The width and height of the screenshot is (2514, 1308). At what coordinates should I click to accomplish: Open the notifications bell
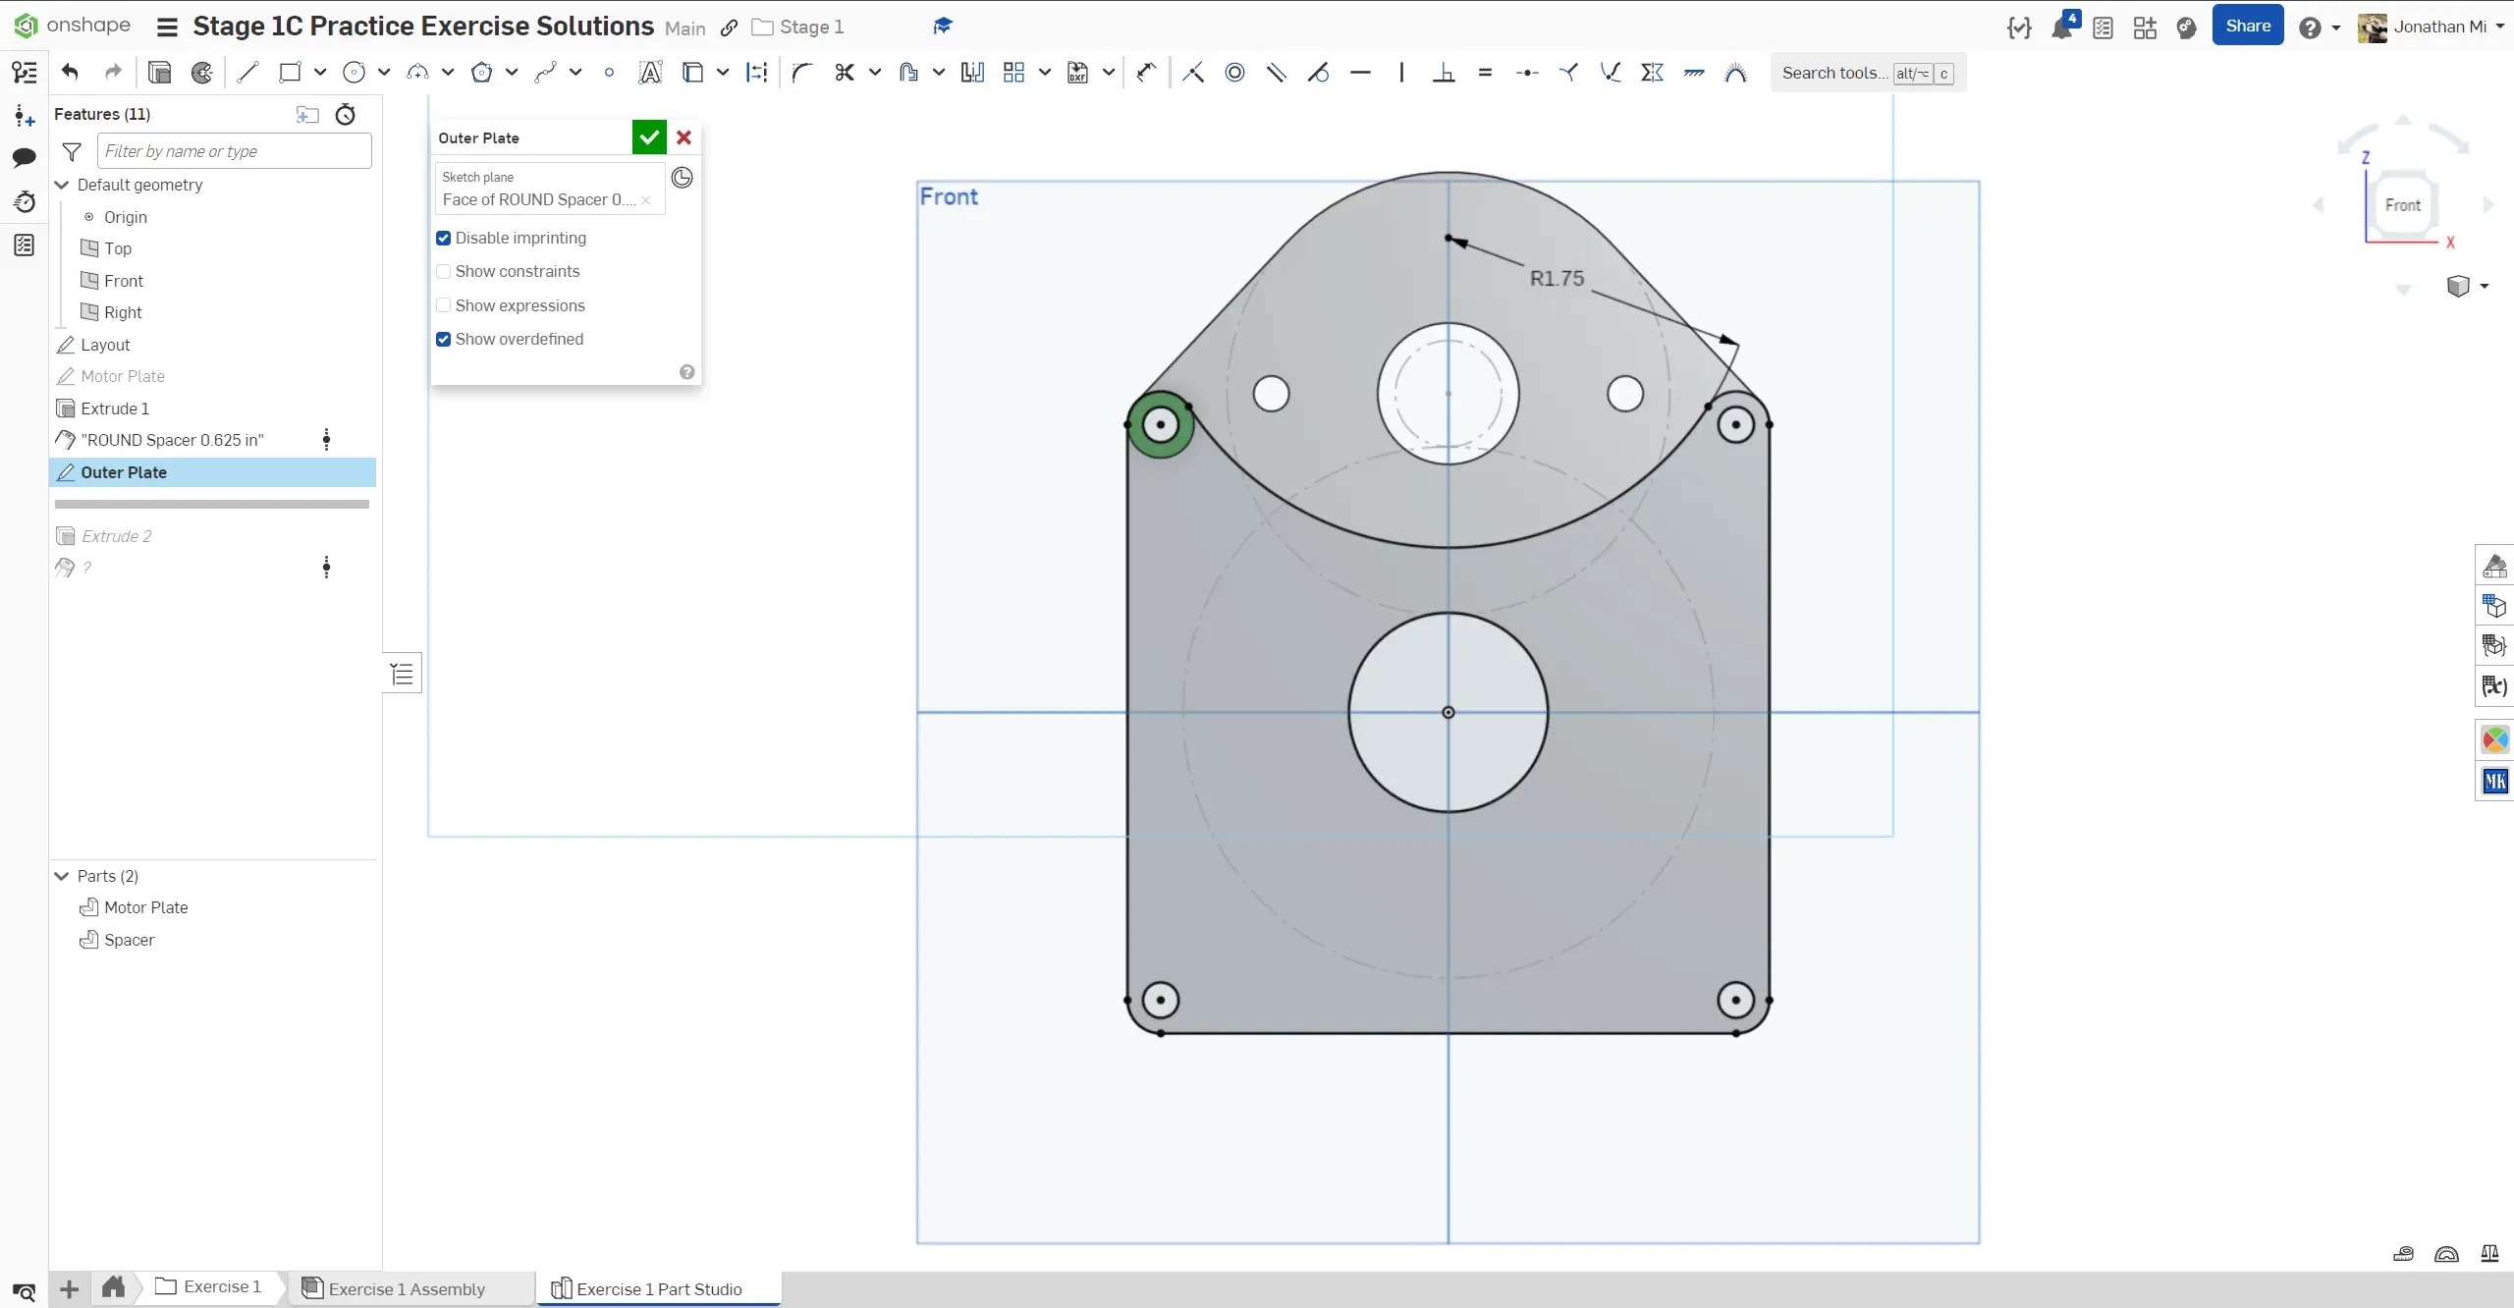pos(2061,27)
